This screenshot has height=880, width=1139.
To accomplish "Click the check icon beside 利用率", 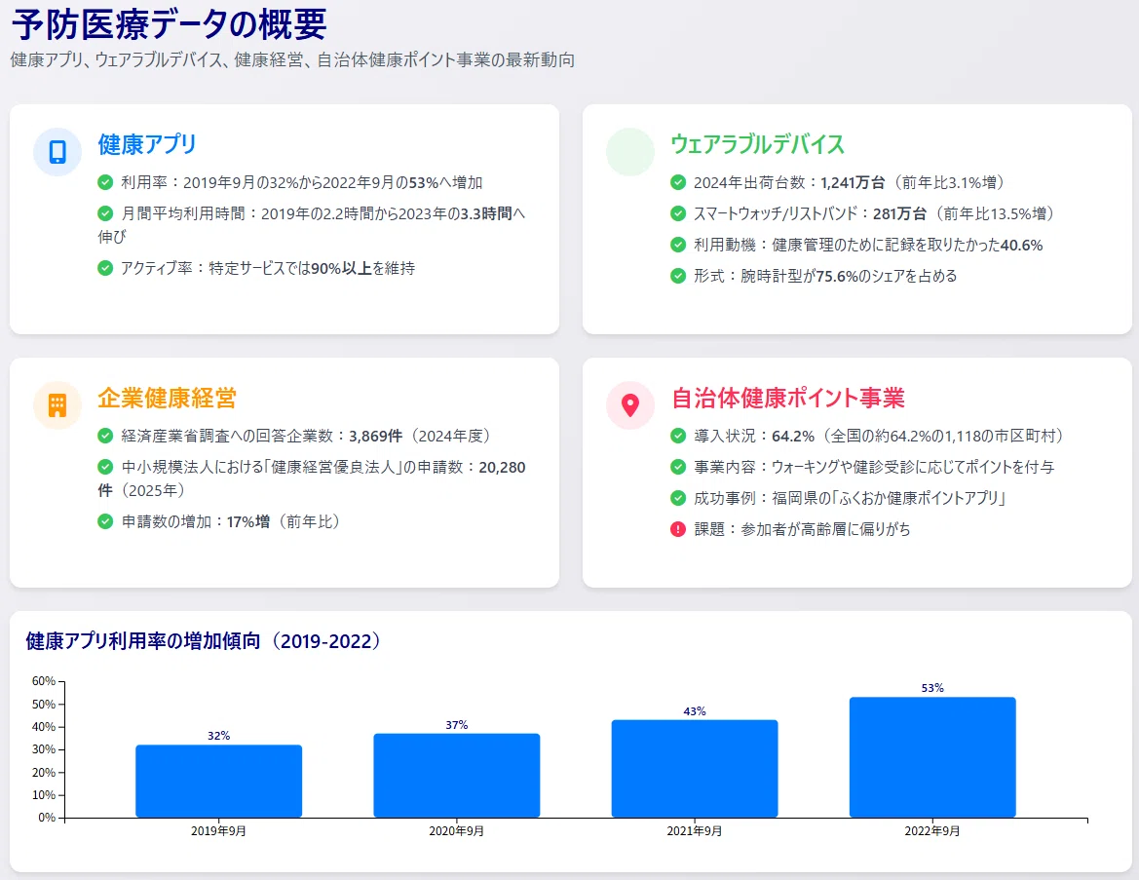I will pyautogui.click(x=105, y=182).
